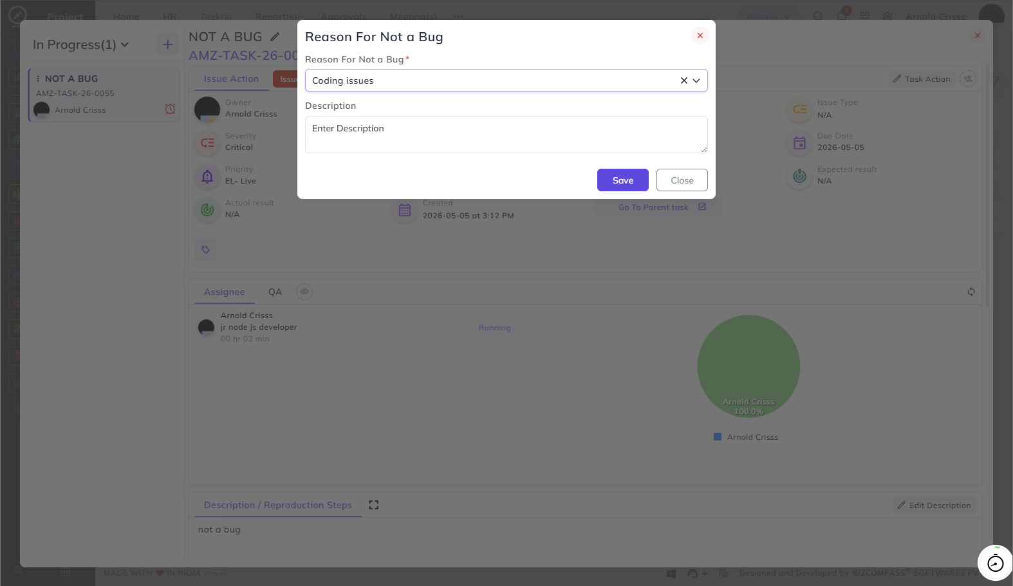The width and height of the screenshot is (1013, 586).
Task: Click the Windows icon in the footer
Action: click(x=671, y=573)
